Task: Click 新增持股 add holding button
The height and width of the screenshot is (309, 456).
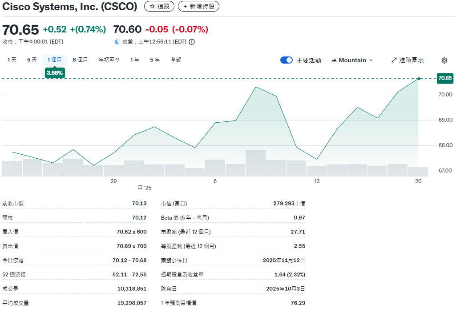Action: 198,6
